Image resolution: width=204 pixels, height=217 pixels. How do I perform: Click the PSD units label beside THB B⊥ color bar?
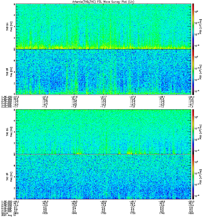coord(200,26)
